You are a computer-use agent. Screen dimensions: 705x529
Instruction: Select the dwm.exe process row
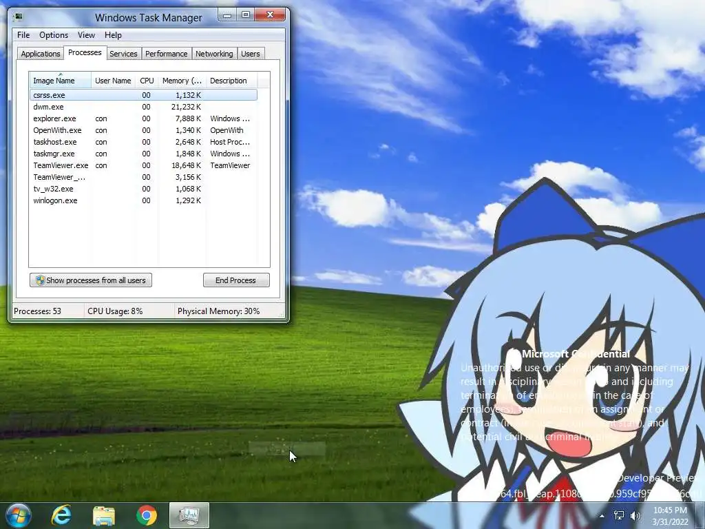tap(143, 107)
